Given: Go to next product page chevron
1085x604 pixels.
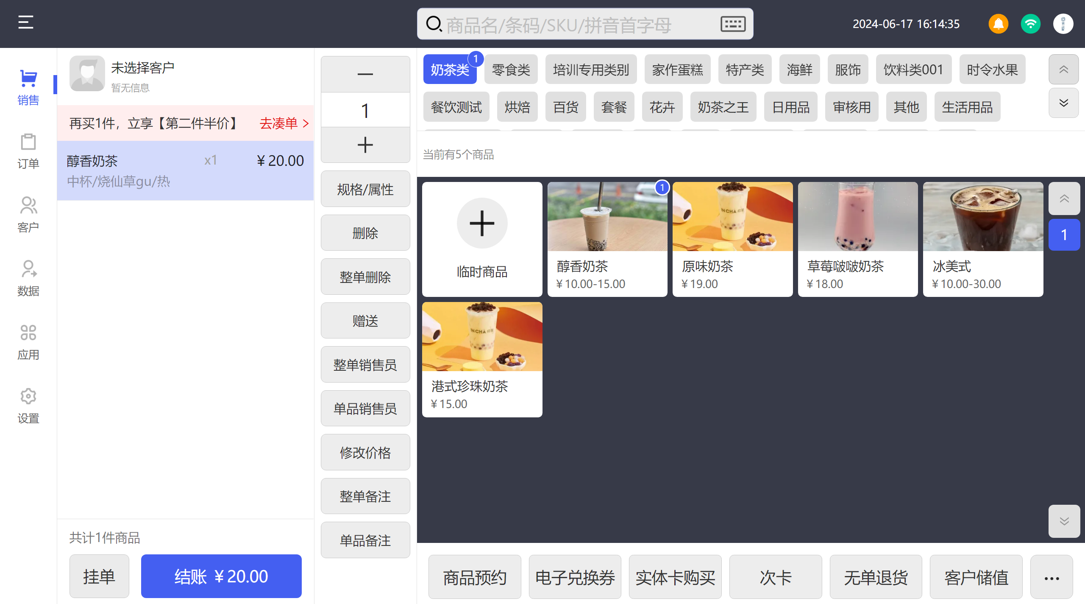Looking at the screenshot, I should click(x=1064, y=521).
